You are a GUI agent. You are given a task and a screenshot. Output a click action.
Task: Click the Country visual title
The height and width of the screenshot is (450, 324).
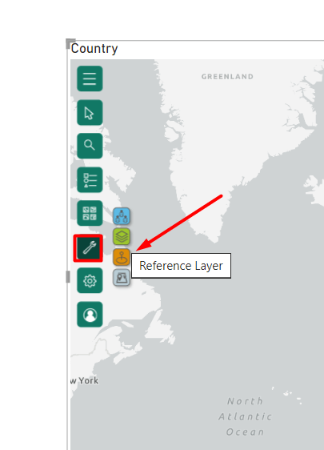pyautogui.click(x=94, y=49)
